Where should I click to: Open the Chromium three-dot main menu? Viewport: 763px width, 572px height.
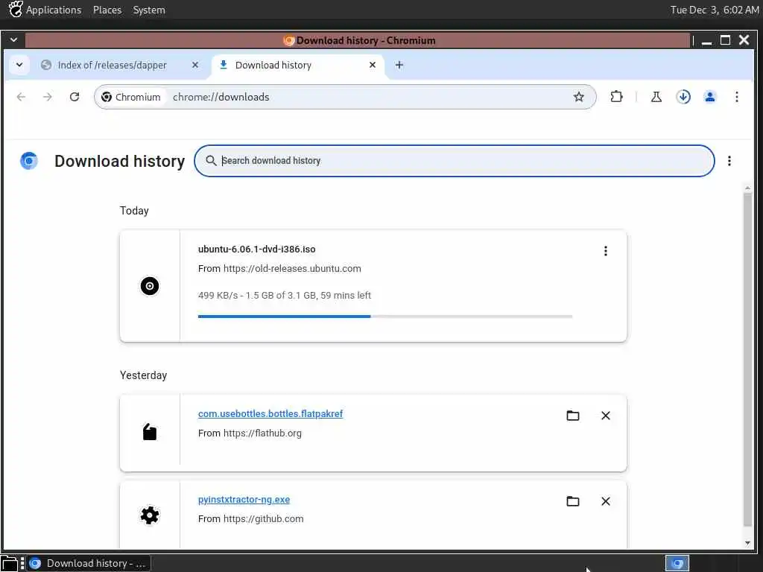tap(737, 97)
